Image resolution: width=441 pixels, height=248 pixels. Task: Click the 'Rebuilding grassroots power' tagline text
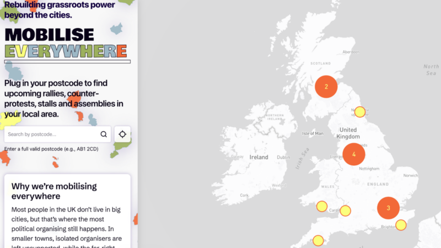coord(60,9)
